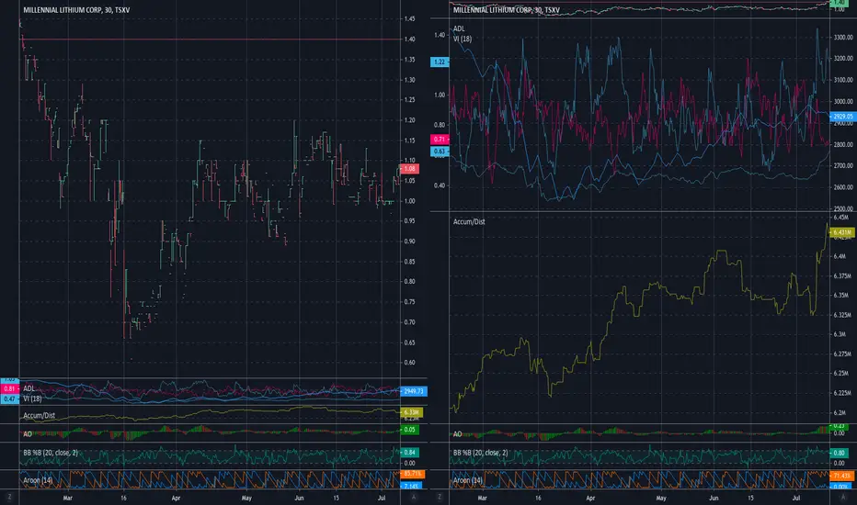Image resolution: width=857 pixels, height=505 pixels.
Task: Click Jul on left chart time axis
Action: 382,498
